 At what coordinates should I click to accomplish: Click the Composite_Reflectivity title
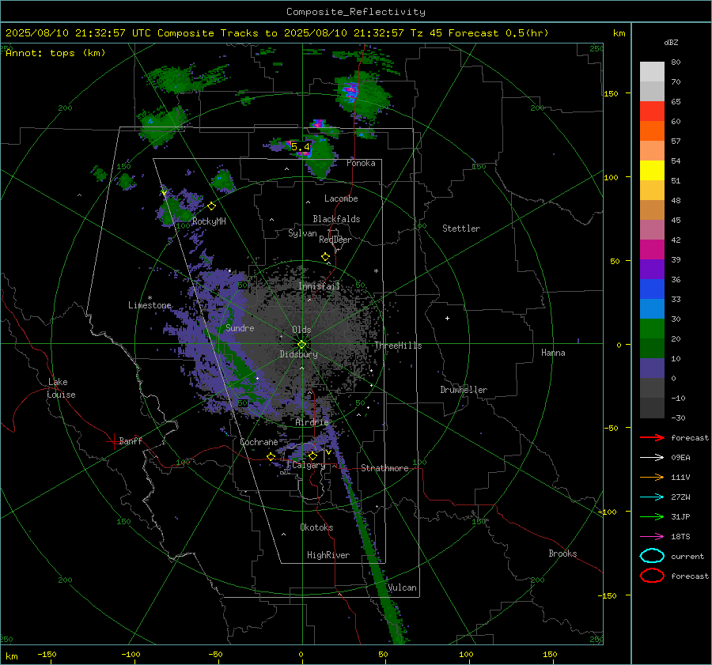pos(355,12)
